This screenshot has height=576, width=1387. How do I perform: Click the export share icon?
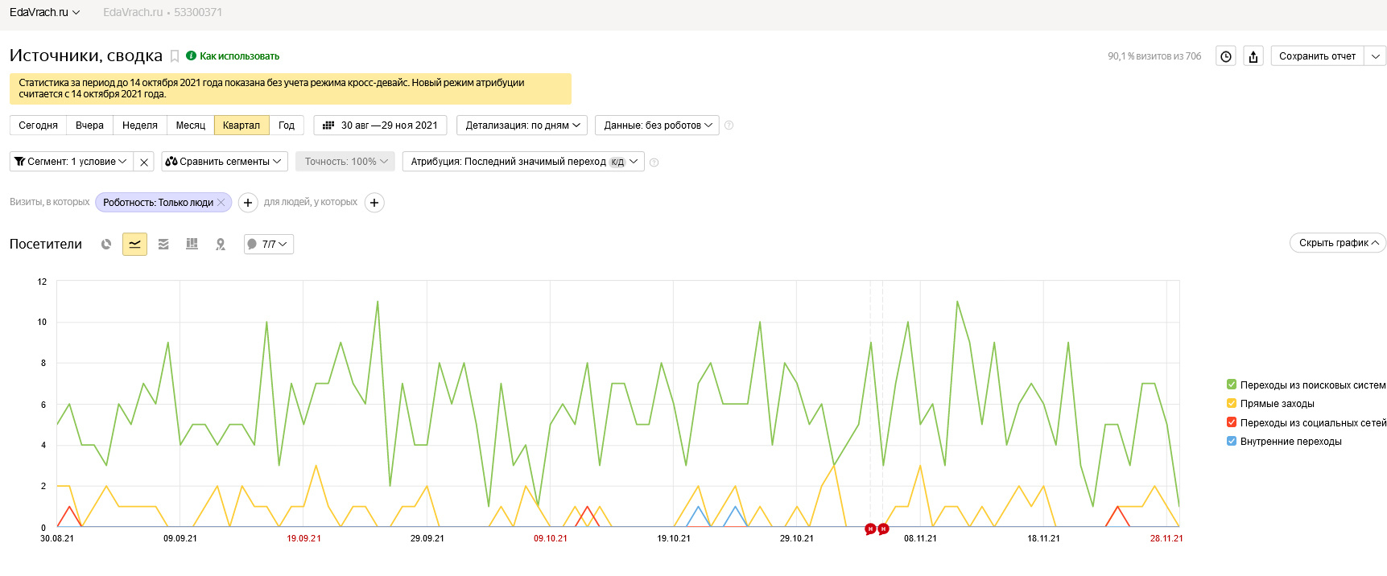click(x=1253, y=56)
